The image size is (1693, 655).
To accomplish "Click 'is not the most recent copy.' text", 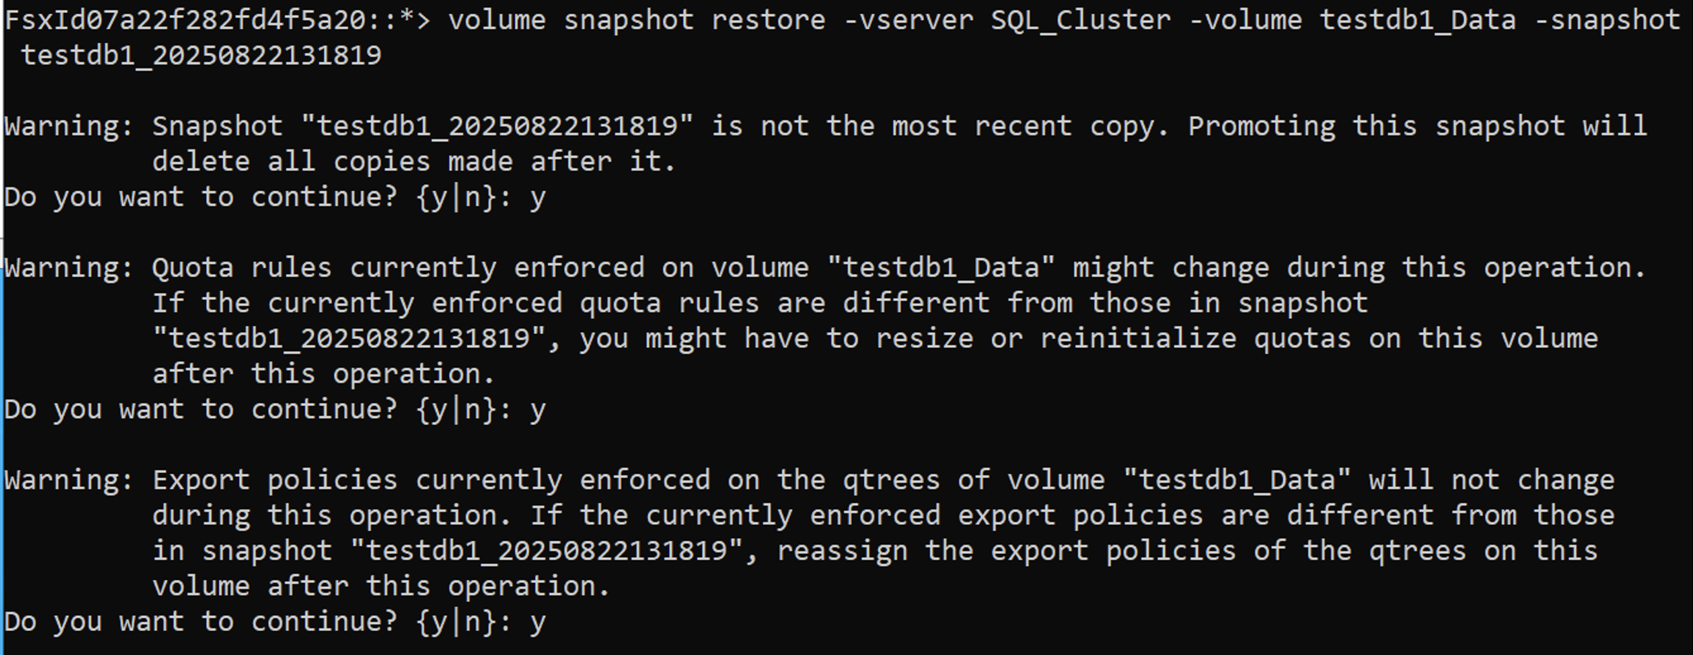I will coord(941,126).
